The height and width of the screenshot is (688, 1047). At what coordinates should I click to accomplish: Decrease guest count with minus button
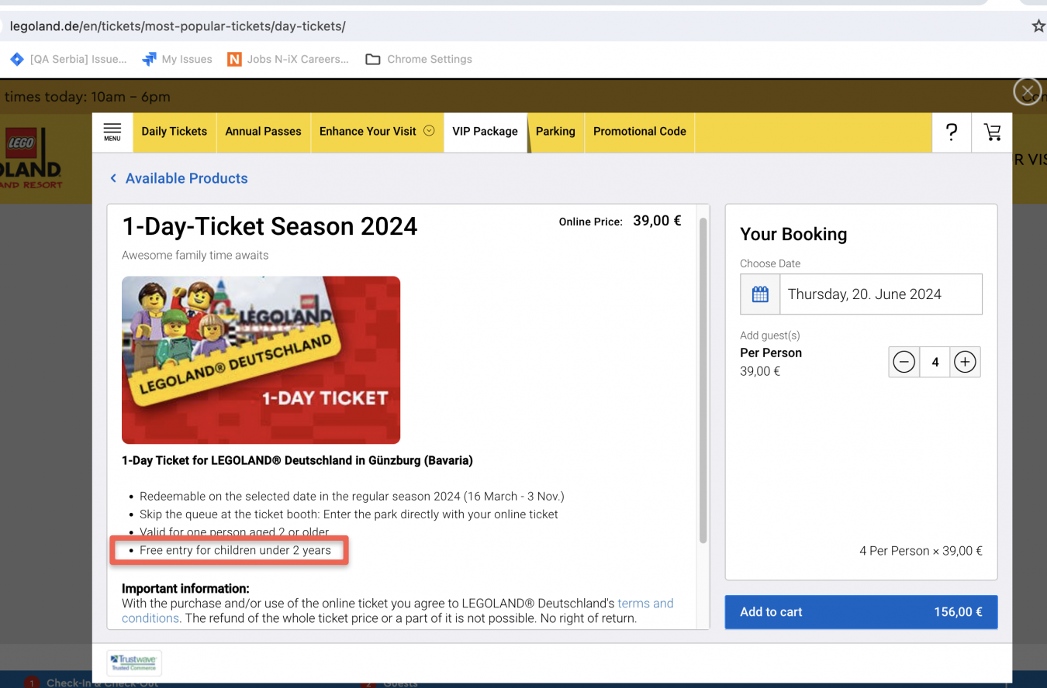[904, 362]
